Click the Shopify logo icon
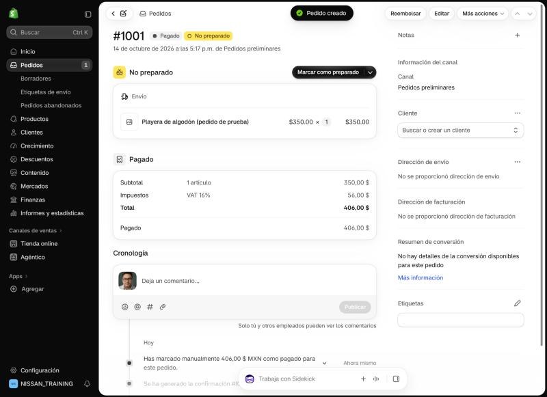The height and width of the screenshot is (397, 547). [13, 13]
